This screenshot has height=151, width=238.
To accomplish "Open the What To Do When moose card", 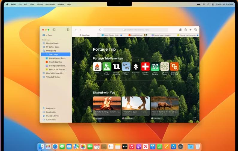I will pyautogui.click(x=165, y=106).
